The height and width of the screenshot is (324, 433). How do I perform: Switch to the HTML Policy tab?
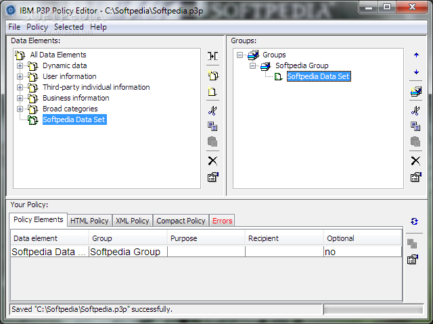[89, 221]
